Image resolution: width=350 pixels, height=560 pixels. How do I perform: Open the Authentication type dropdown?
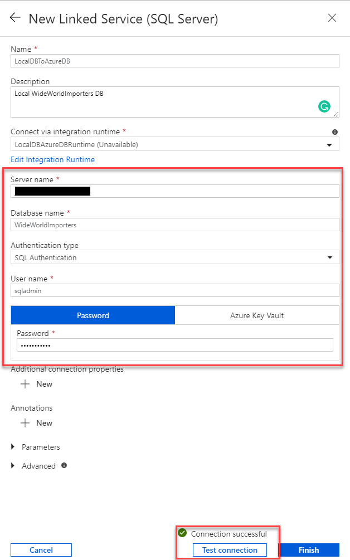coord(174,257)
